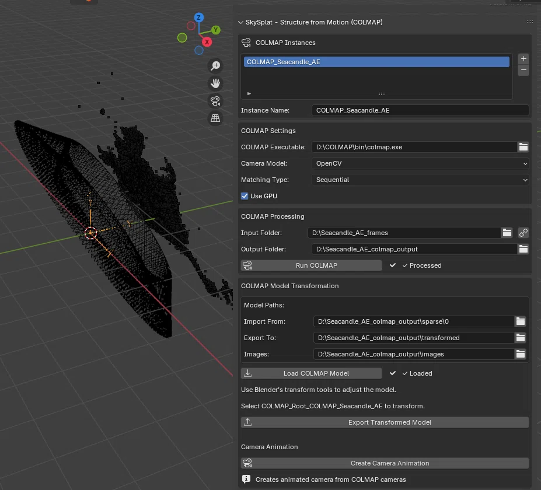Click 'COLMAP Model Transformation' heading

[x=290, y=286]
